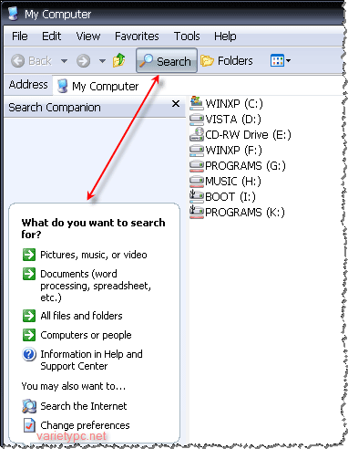Image resolution: width=348 pixels, height=449 pixels.
Task: Select the WINXP (C:) drive icon
Action: coord(196,103)
